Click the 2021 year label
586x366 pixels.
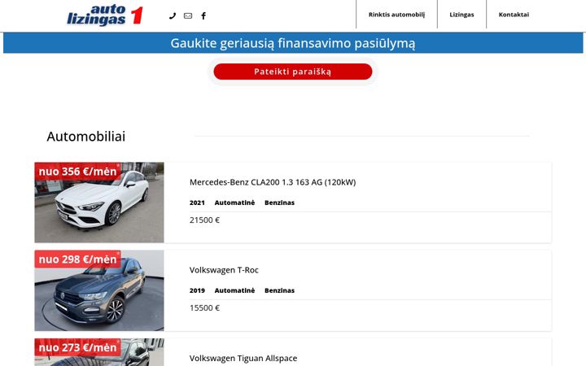pos(197,203)
